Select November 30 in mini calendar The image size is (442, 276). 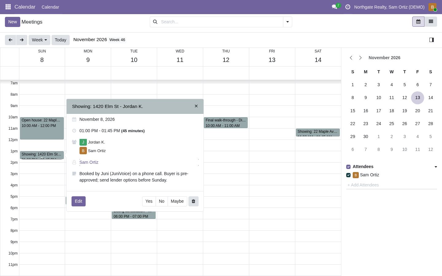pyautogui.click(x=366, y=136)
